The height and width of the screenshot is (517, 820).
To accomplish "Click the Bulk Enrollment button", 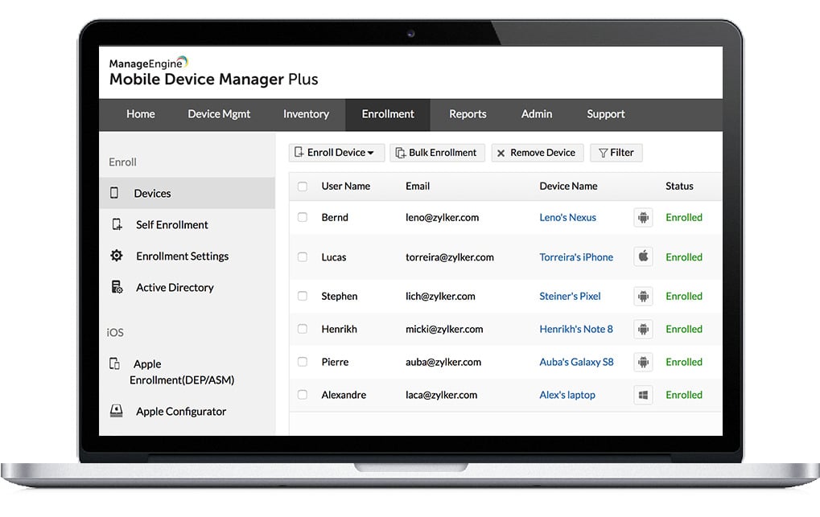I will tap(437, 153).
